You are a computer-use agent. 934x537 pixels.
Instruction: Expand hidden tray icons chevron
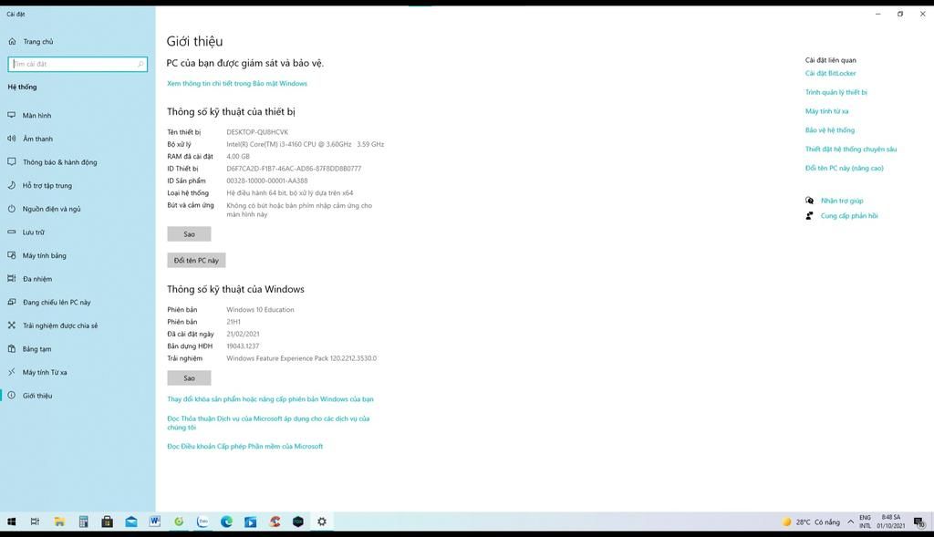pyautogui.click(x=851, y=522)
